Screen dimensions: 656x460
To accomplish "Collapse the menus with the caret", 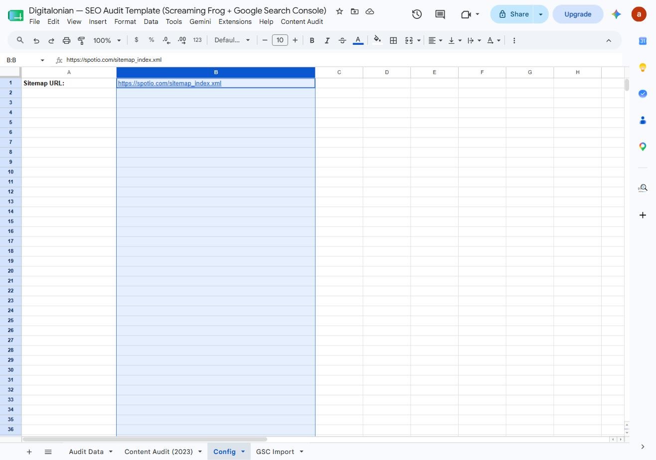I will click(609, 40).
